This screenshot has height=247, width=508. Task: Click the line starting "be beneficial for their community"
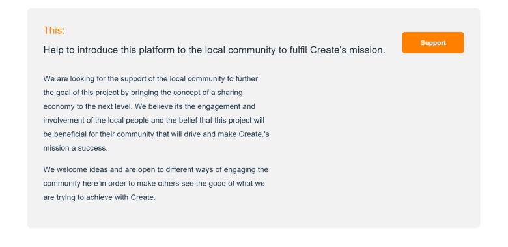pyautogui.click(x=156, y=134)
